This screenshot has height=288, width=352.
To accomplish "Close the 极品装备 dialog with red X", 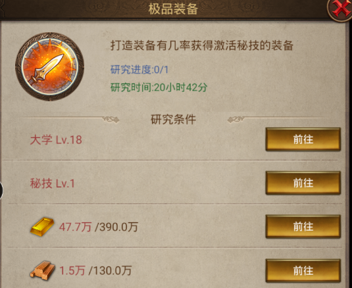I will click(341, 9).
